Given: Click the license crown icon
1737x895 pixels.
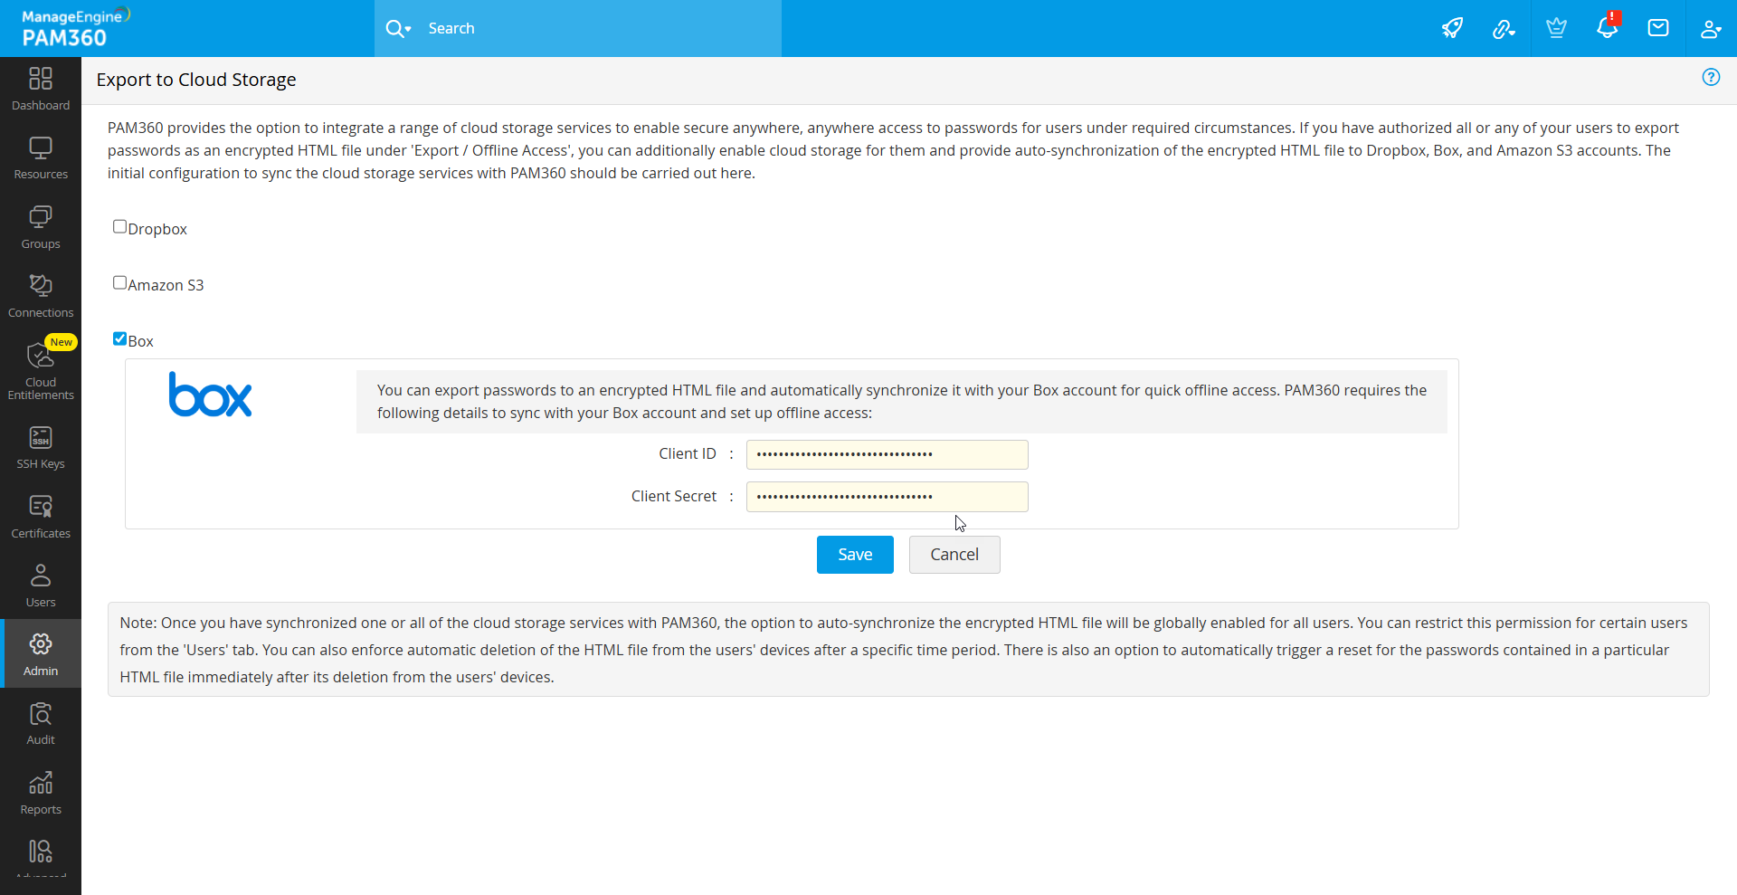Looking at the screenshot, I should tap(1555, 28).
